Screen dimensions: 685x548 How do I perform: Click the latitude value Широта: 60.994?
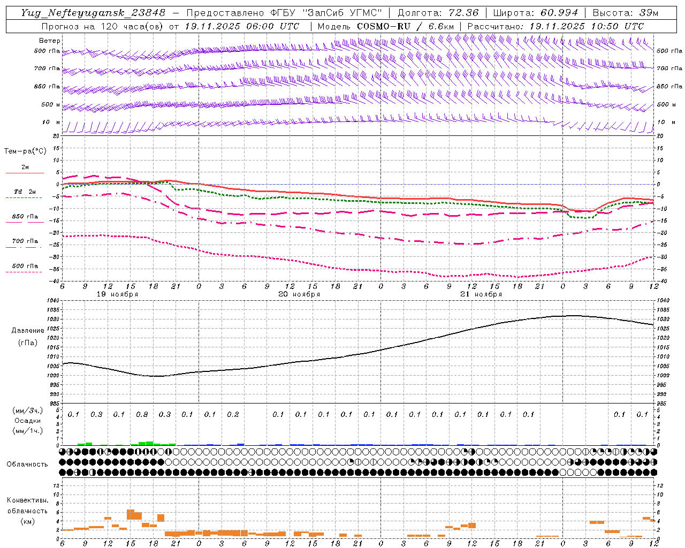(x=536, y=13)
